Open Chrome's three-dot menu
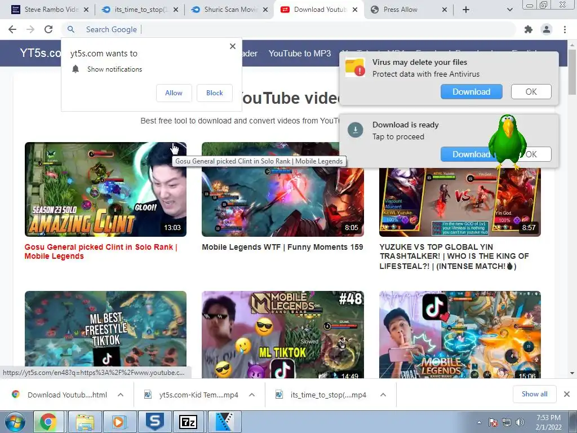 pyautogui.click(x=565, y=29)
